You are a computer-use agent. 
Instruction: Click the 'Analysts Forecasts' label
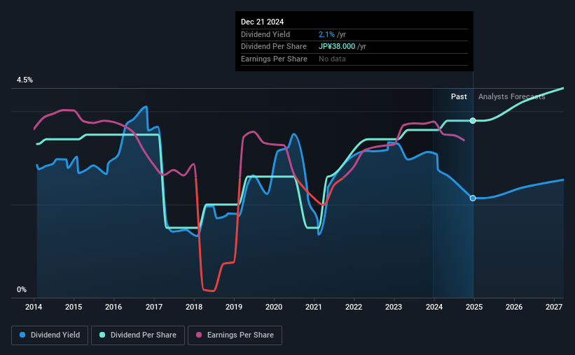[x=511, y=96]
